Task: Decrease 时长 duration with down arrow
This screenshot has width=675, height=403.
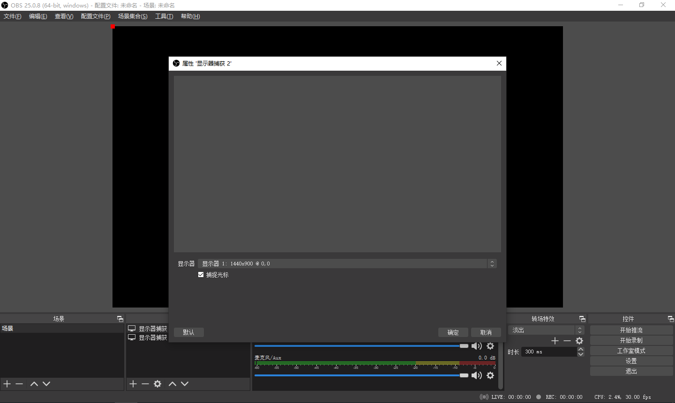Action: [x=581, y=354]
